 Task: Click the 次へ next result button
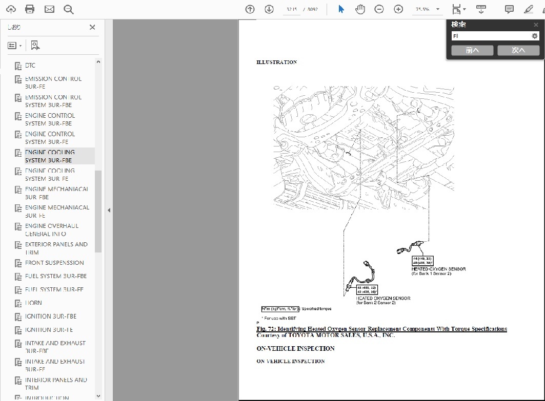click(518, 50)
